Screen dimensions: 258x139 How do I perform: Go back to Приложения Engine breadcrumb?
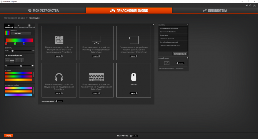14,18
